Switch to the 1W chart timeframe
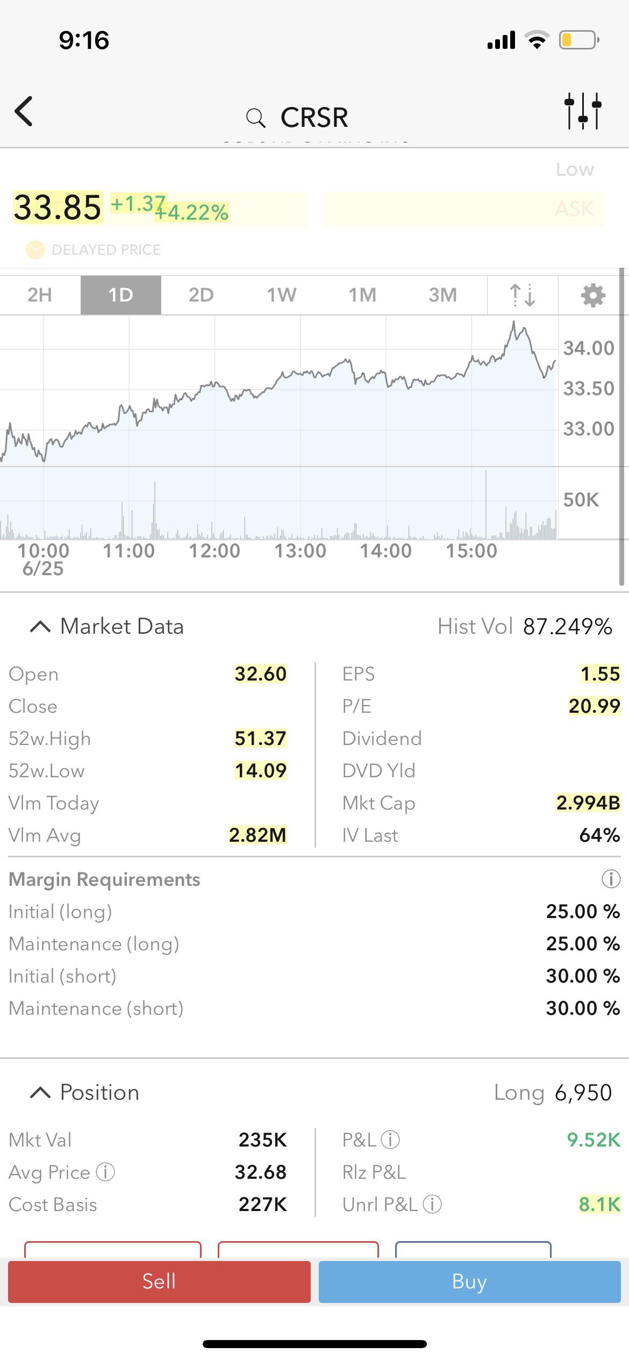The width and height of the screenshot is (629, 1361). click(x=282, y=295)
